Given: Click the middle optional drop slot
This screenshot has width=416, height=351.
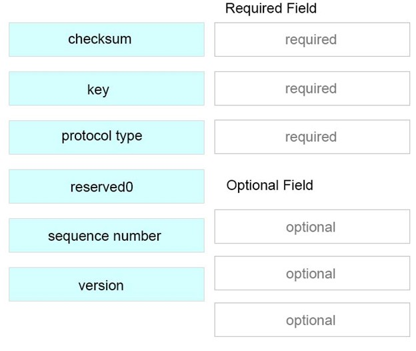Looking at the screenshot, I should pyautogui.click(x=312, y=273).
